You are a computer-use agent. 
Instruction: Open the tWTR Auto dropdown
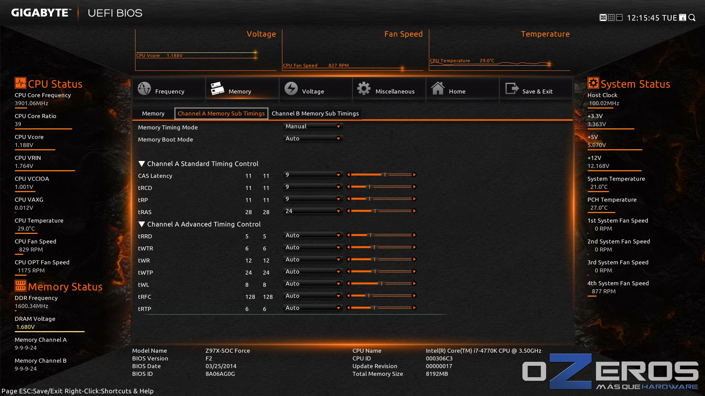pos(313,247)
